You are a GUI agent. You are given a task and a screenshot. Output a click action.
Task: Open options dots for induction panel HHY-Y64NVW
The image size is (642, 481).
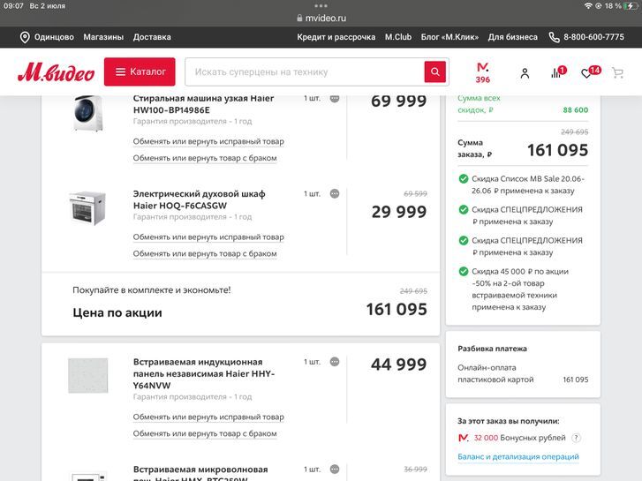pos(335,362)
